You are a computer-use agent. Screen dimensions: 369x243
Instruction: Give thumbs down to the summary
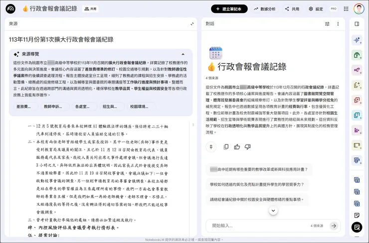click(247, 147)
